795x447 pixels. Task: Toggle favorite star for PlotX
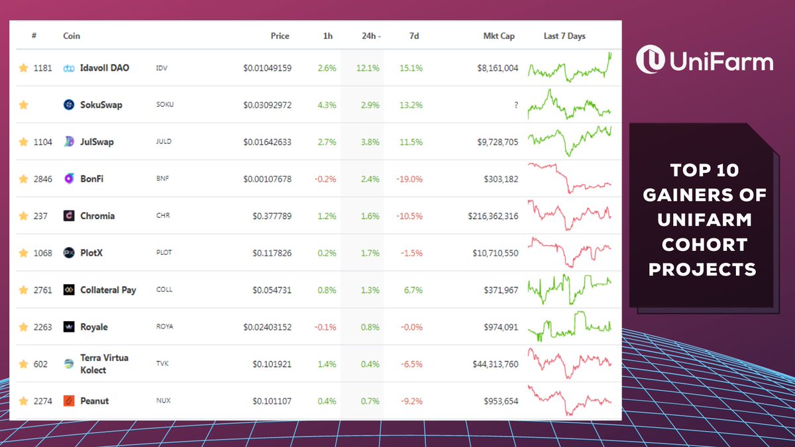point(24,253)
